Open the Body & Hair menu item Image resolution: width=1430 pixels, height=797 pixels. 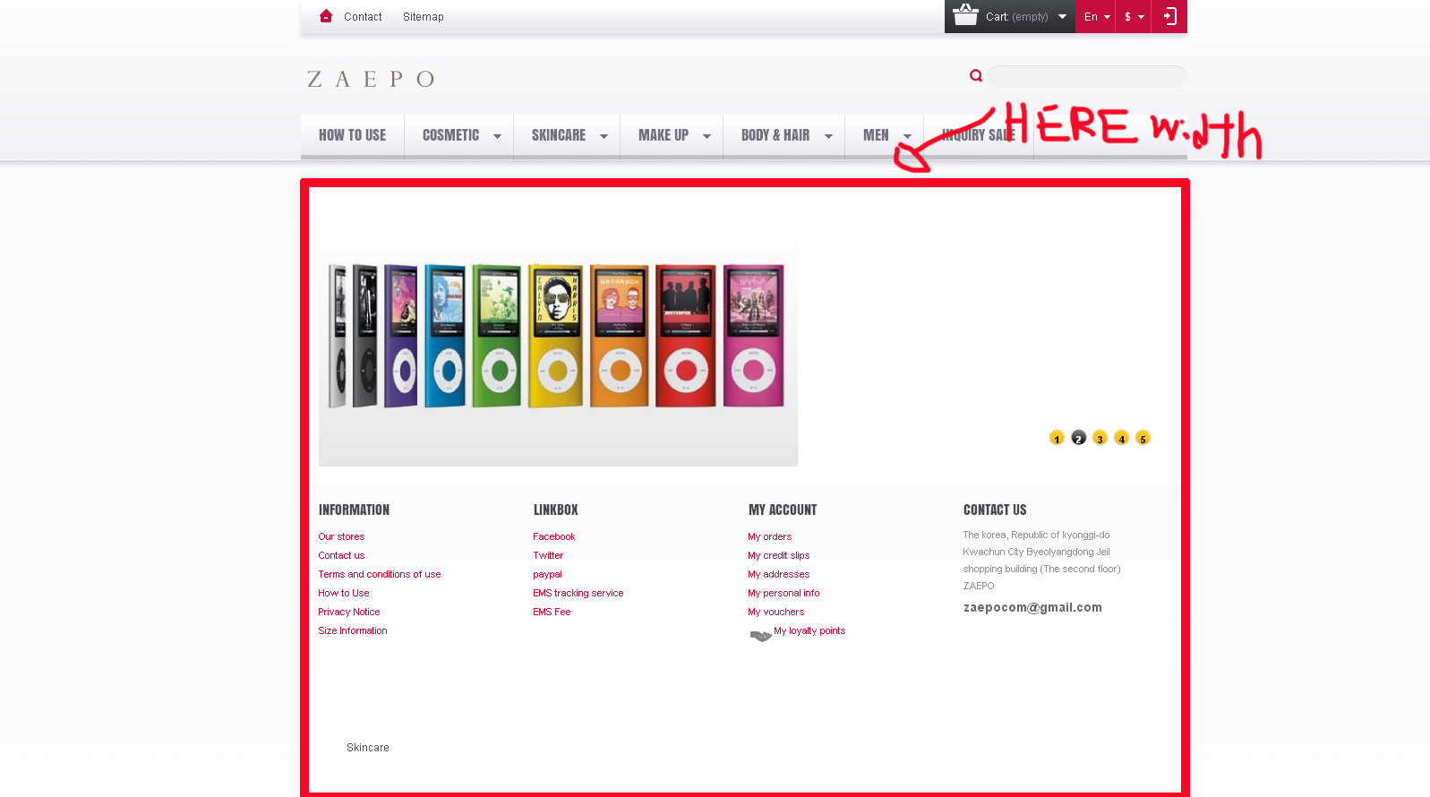(x=775, y=135)
